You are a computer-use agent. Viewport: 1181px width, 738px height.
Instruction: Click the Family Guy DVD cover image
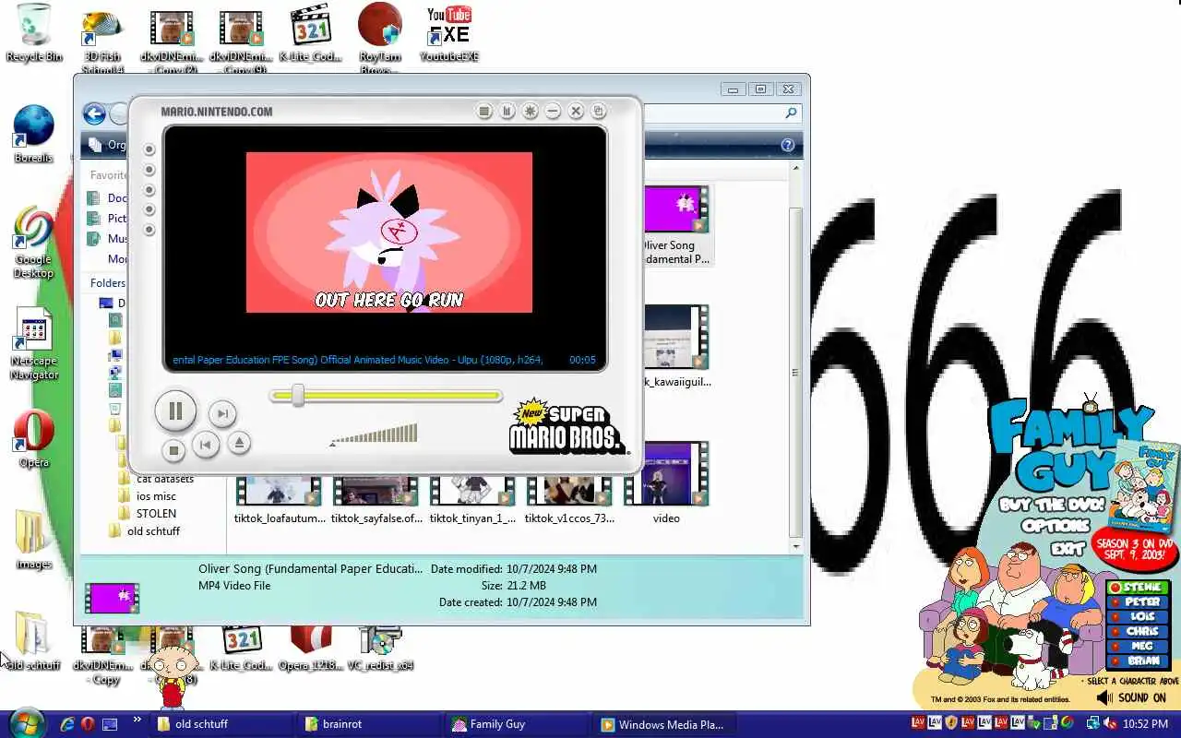(1144, 484)
